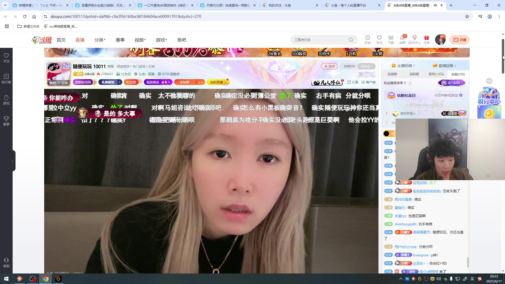Screen dimensions: 505x284
Task: Expand the 游戏 dropdown menu
Action: (161, 40)
